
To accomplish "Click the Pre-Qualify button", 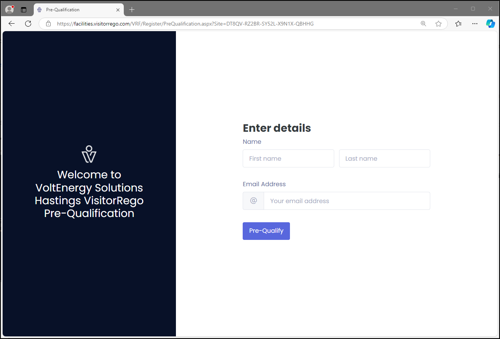I will point(266,231).
